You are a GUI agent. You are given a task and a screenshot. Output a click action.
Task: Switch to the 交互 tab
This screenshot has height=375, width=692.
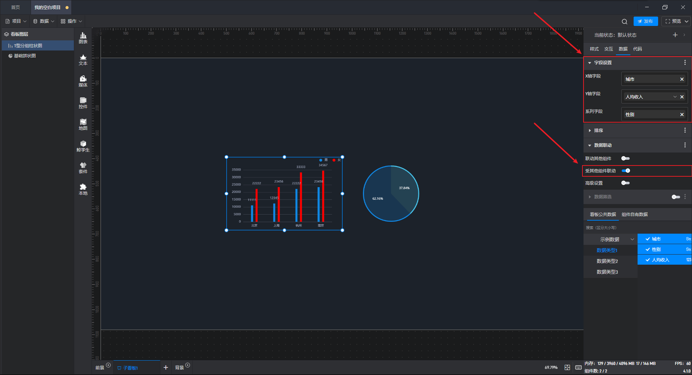[609, 49]
